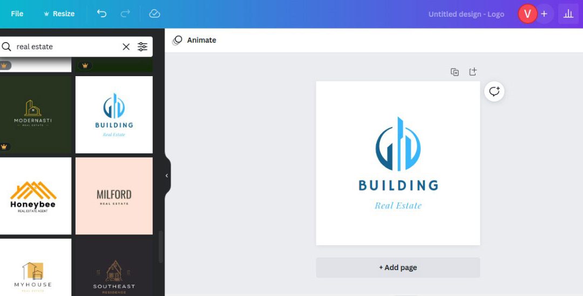Select the Building Real Estate template thumbnail
Viewport: 583px width, 296px height.
pyautogui.click(x=114, y=115)
